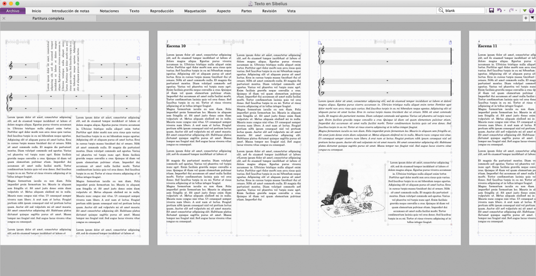Switch to the Notaciones tab
Viewport: 536px width, 276px height.
pos(109,10)
